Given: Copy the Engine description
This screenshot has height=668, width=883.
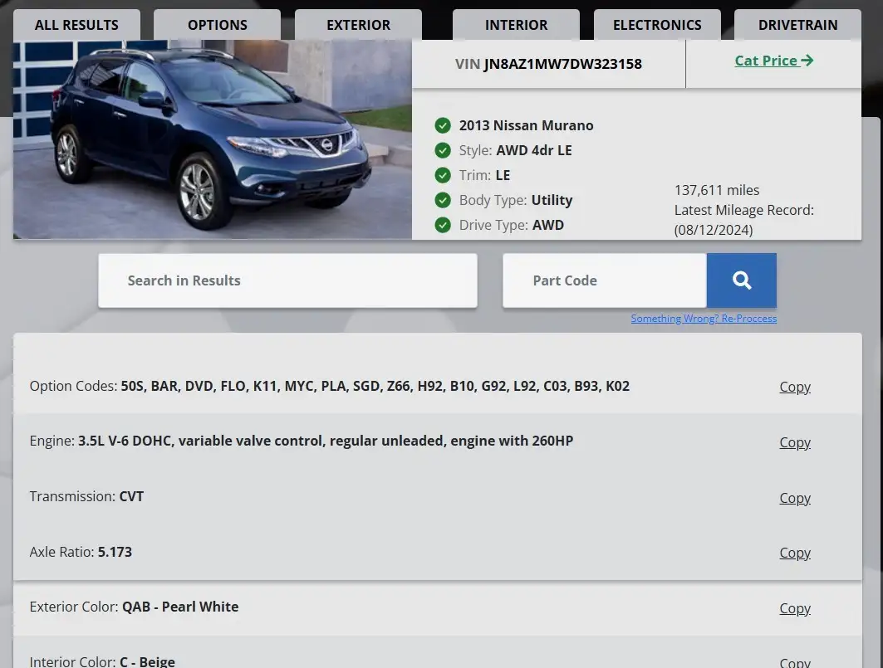Looking at the screenshot, I should [x=795, y=442].
